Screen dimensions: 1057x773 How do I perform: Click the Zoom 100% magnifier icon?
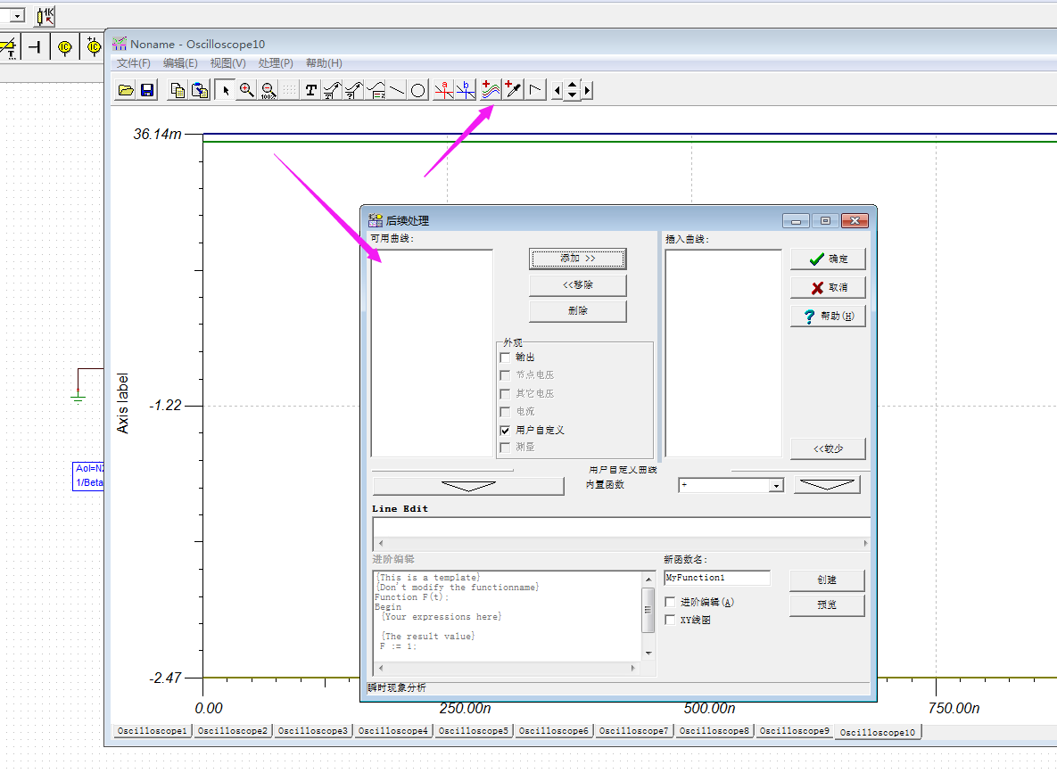click(268, 90)
